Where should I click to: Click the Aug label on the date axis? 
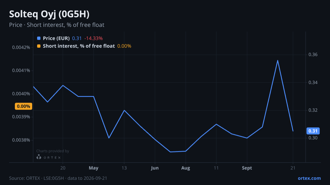186,168
